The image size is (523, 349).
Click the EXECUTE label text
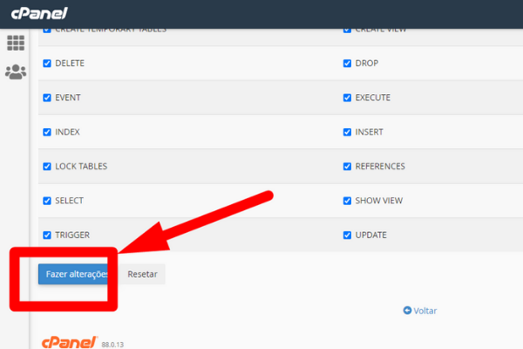pos(372,98)
